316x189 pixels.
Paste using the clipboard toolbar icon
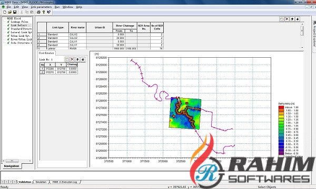[32, 12]
